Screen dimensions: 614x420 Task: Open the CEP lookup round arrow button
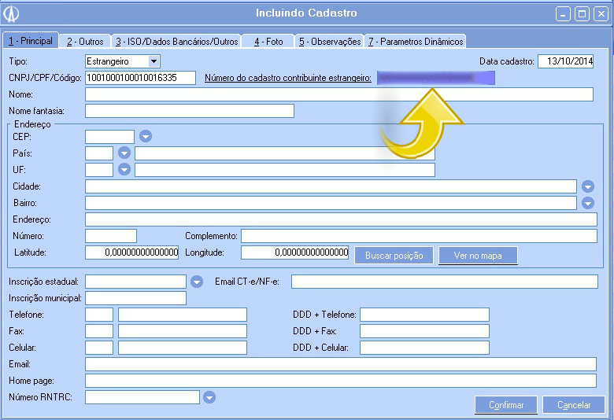(146, 136)
